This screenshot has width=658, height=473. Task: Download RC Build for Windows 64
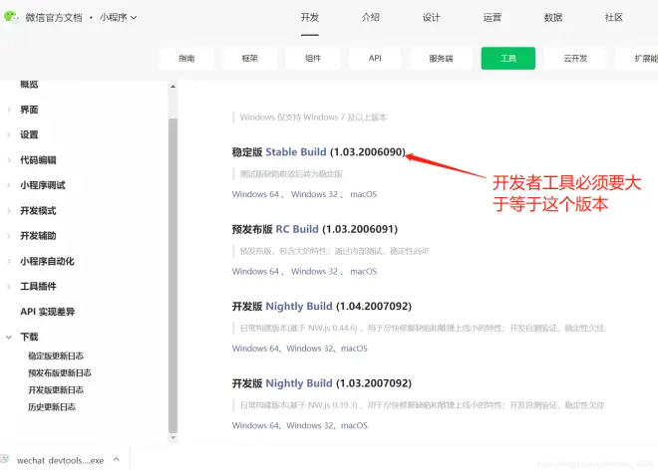[255, 271]
